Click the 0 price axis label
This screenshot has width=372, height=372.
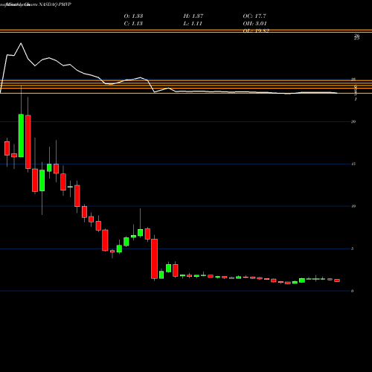pos(353,291)
